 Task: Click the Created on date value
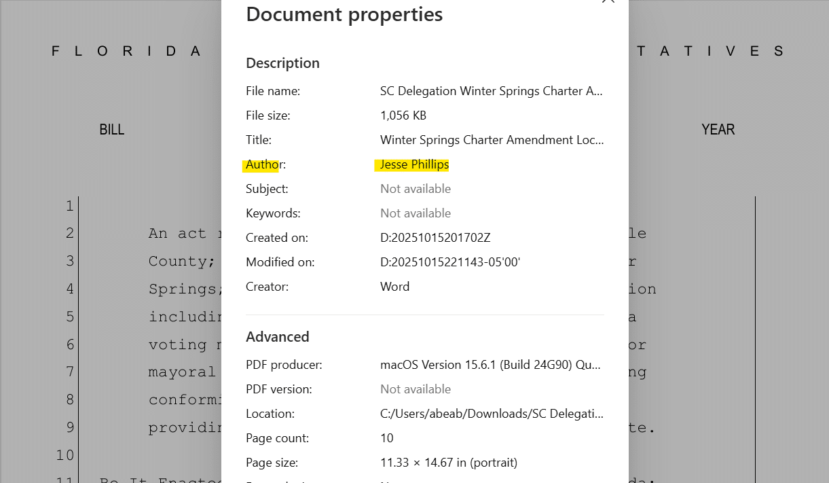(x=435, y=238)
